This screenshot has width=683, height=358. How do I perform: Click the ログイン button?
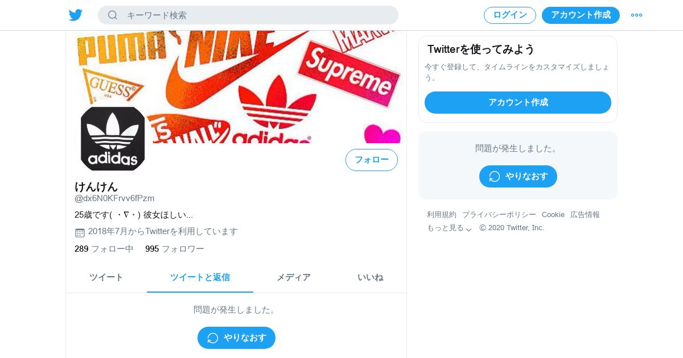point(510,15)
